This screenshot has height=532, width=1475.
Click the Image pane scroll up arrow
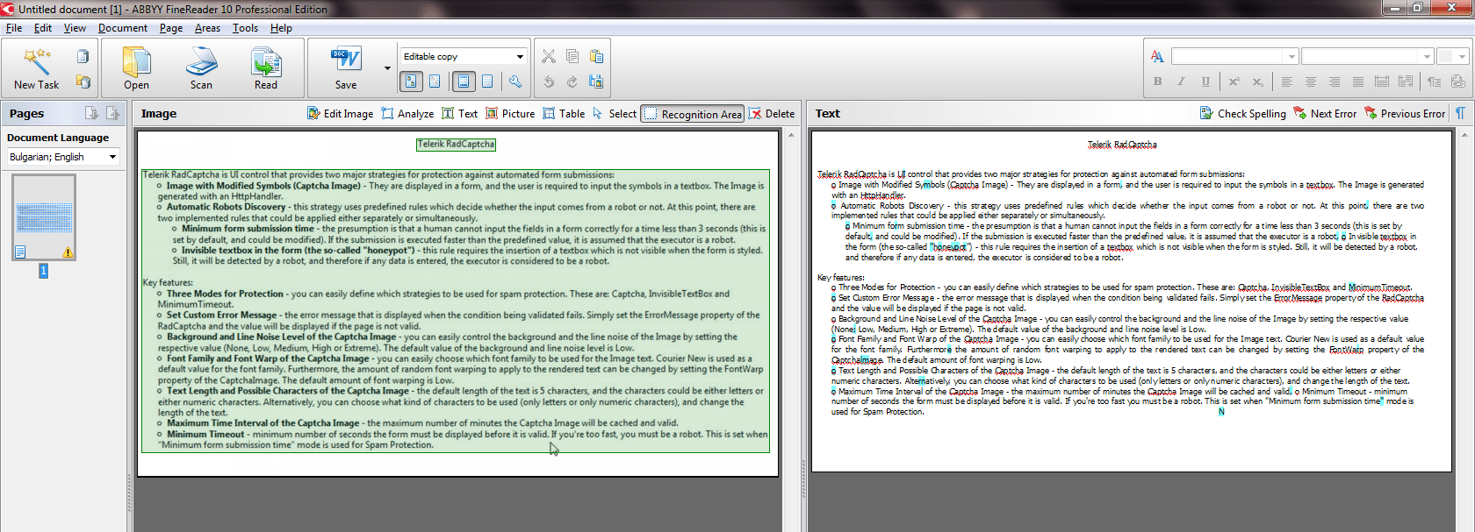790,135
